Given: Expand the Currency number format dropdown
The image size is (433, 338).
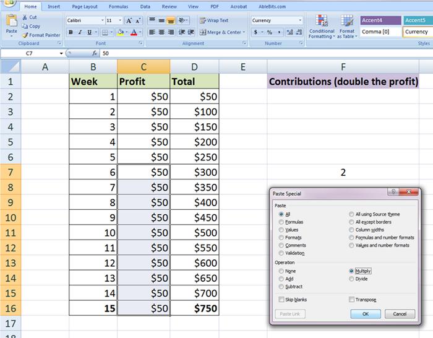Looking at the screenshot, I should (x=301, y=20).
